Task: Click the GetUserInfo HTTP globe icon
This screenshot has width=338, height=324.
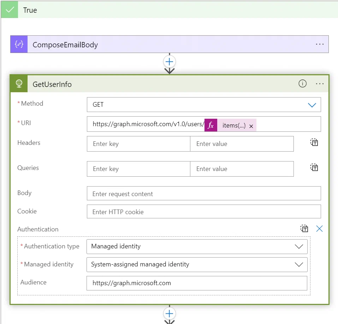Action: tap(19, 83)
